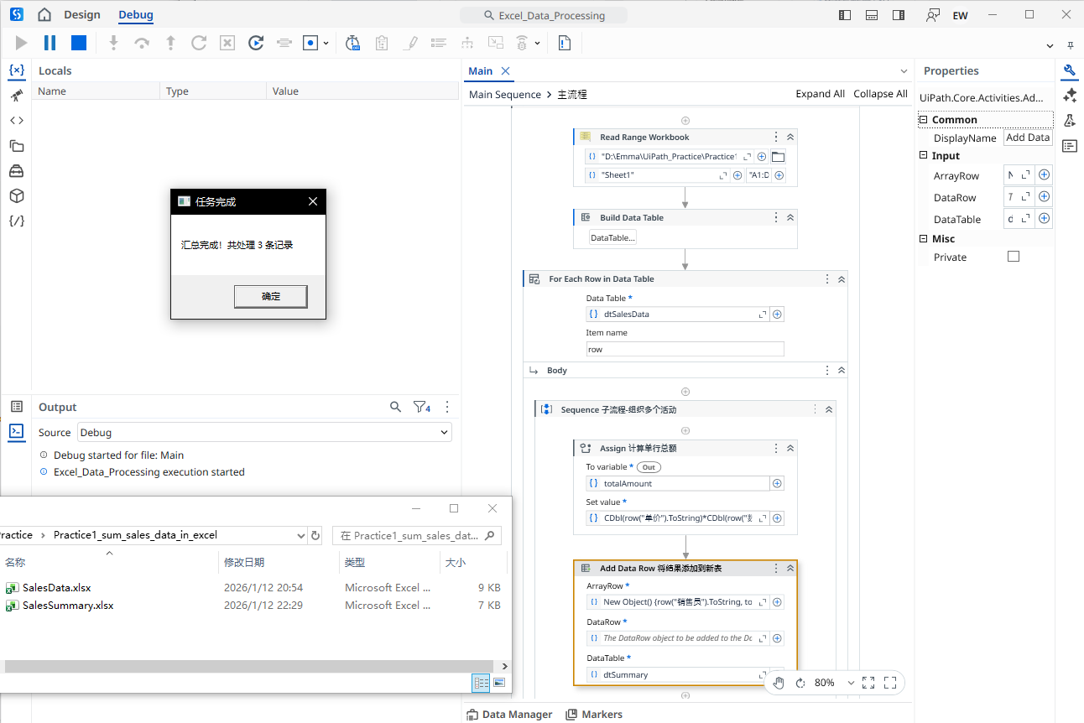Screen dimensions: 1084x723
Task: Search the Output panel
Action: tap(395, 407)
